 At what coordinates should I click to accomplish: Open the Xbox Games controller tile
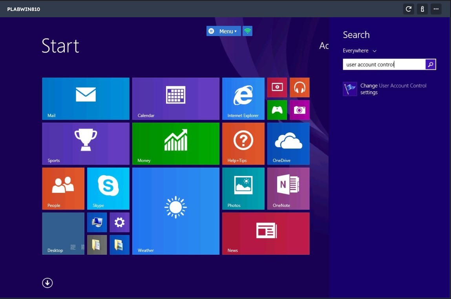pos(277,110)
